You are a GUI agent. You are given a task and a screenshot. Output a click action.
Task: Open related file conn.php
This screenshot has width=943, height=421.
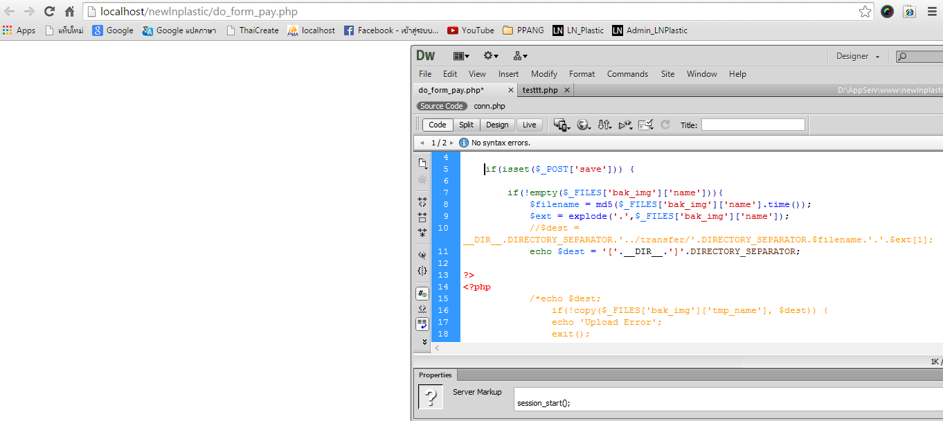(x=490, y=106)
